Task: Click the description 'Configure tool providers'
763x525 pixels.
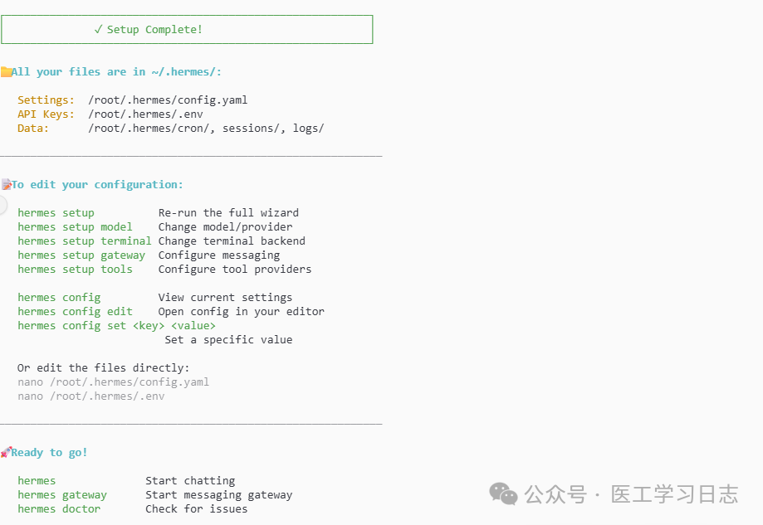Action: point(234,270)
